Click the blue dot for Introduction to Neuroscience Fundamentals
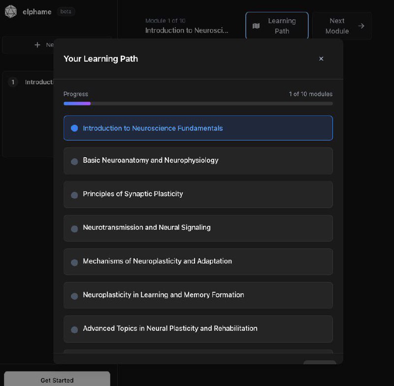Image resolution: width=394 pixels, height=386 pixels. point(74,128)
